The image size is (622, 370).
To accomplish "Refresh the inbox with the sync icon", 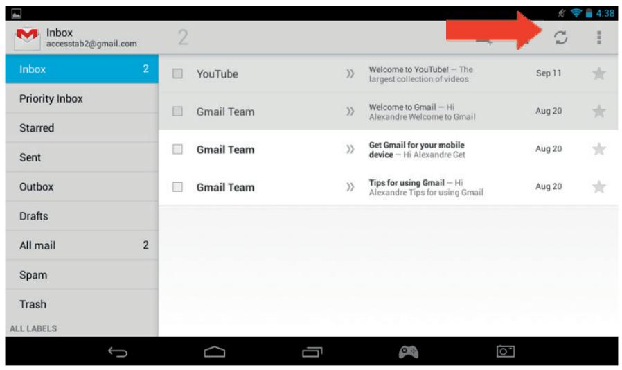I will pyautogui.click(x=560, y=37).
